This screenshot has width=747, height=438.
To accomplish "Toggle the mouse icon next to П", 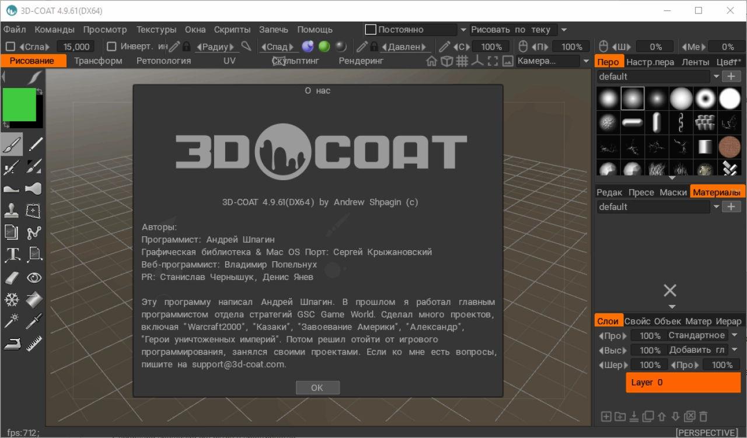I will (523, 47).
